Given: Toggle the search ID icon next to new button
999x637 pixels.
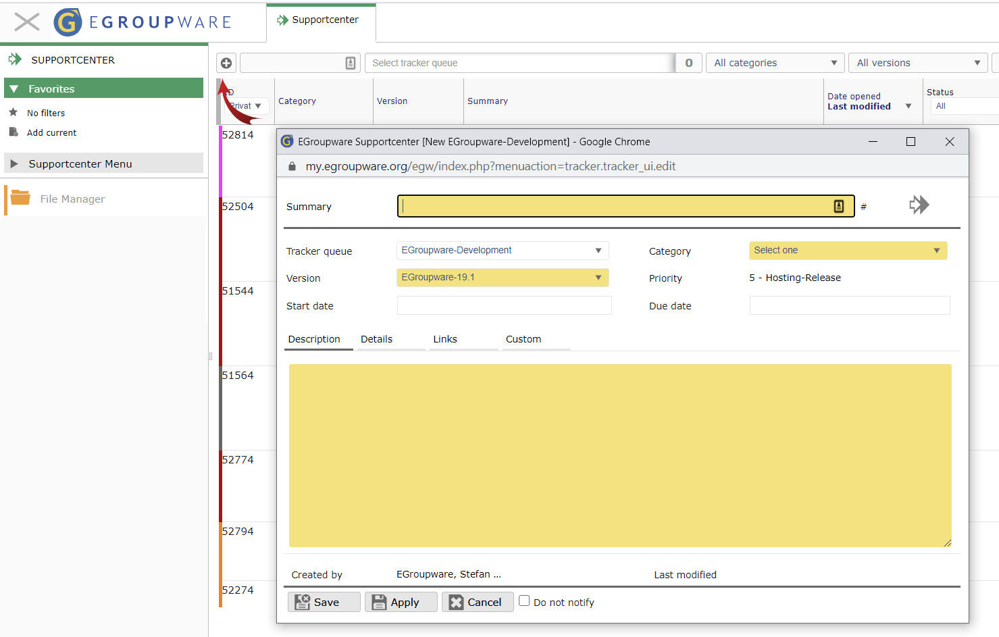Looking at the screenshot, I should [x=350, y=62].
